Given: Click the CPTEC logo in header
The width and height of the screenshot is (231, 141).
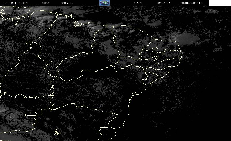Looking at the screenshot, I should 104,3.
